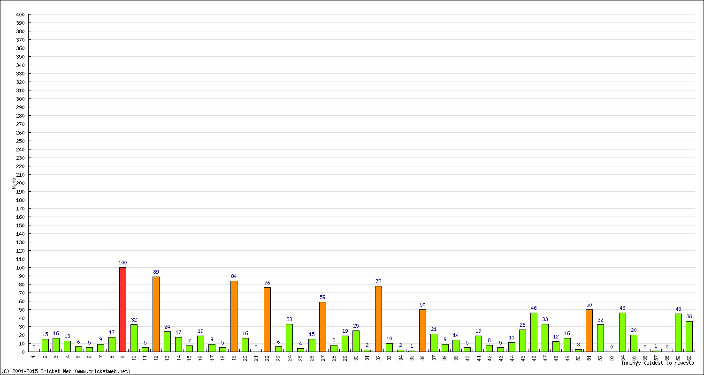The image size is (704, 375).
Task: Select the orange bar for innings 22
Action: click(x=267, y=319)
